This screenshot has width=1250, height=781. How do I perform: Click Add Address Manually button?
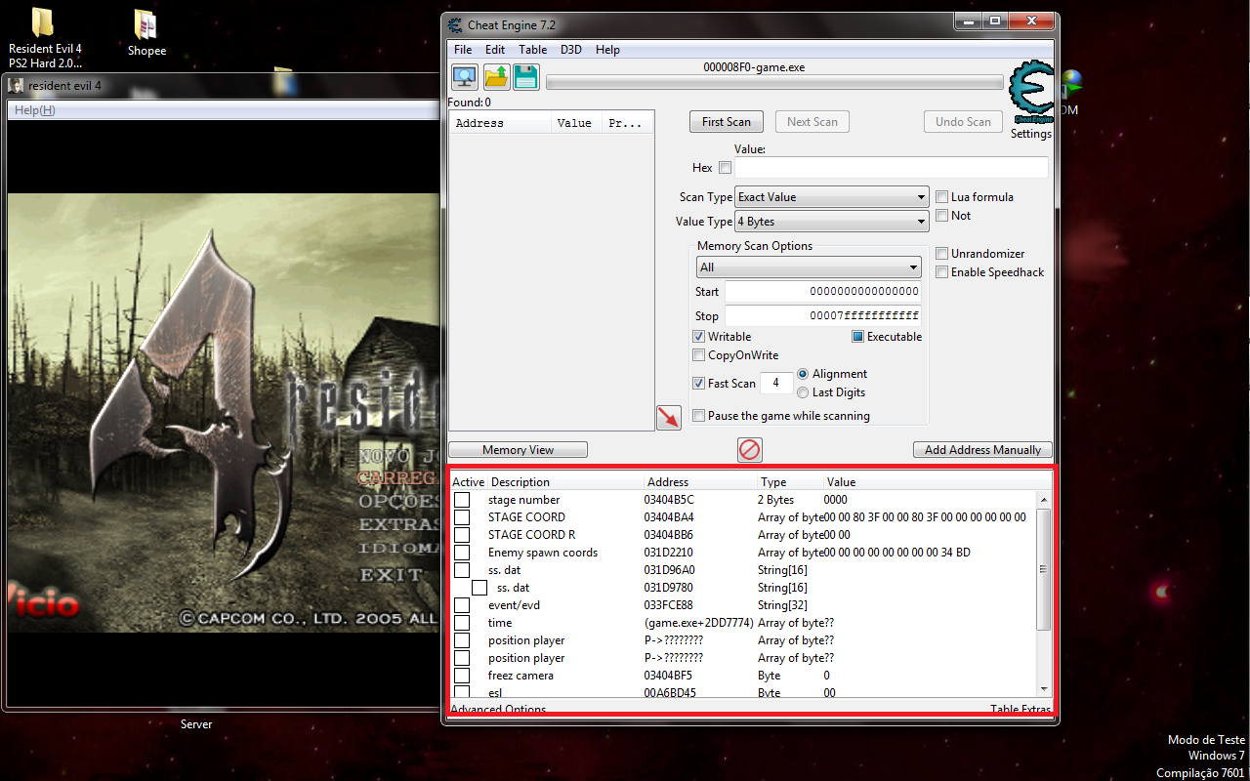pyautogui.click(x=982, y=450)
